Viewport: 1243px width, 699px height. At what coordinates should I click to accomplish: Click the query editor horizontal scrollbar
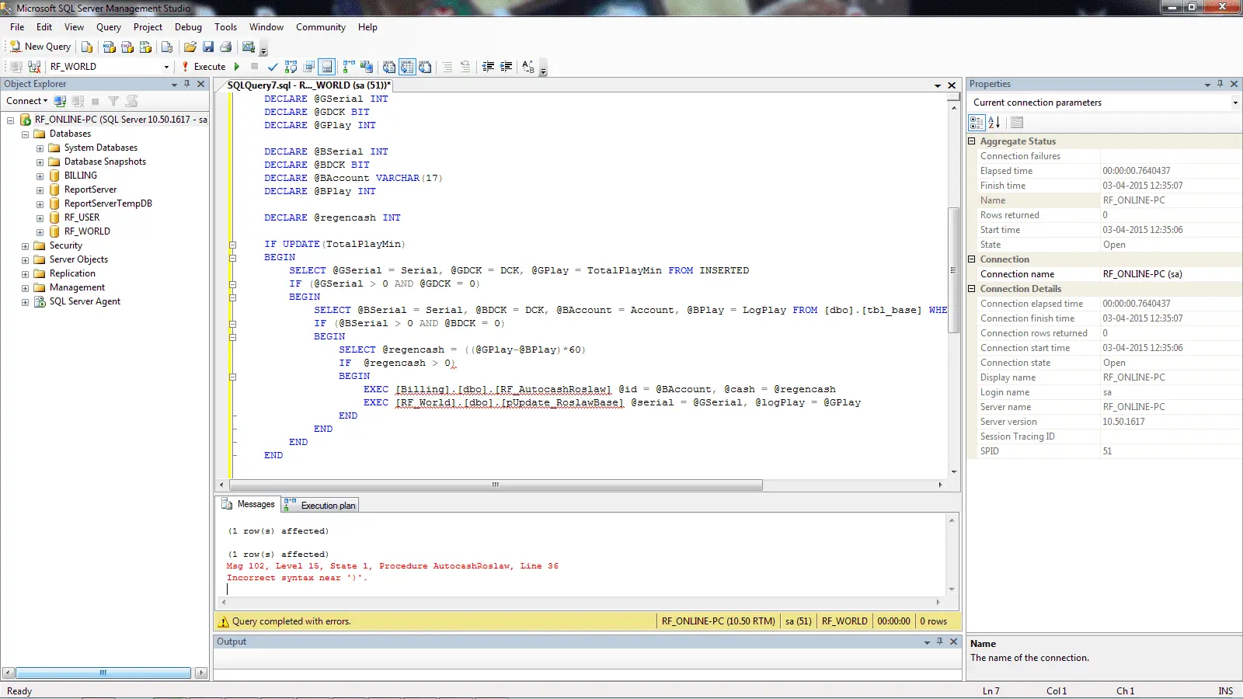click(496, 485)
